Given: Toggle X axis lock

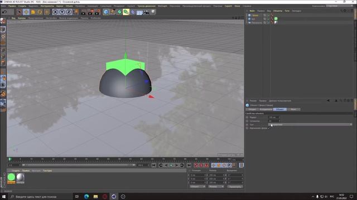Looking at the screenshot, I should [55, 12].
